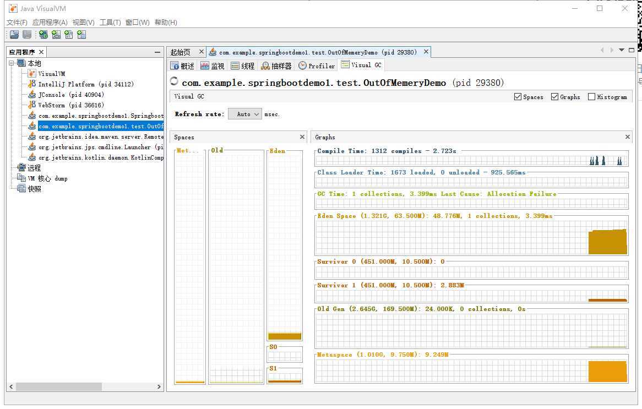642x409 pixels.
Task: Switch to the Profiler tab
Action: pyautogui.click(x=317, y=66)
